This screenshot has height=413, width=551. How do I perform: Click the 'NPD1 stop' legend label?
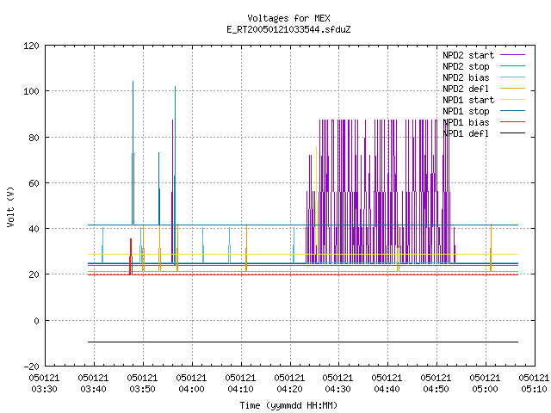pos(466,111)
